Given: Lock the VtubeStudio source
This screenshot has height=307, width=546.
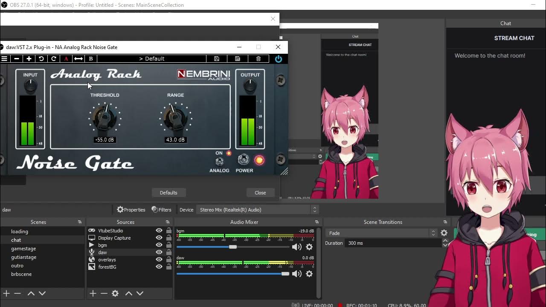Looking at the screenshot, I should tap(168, 231).
